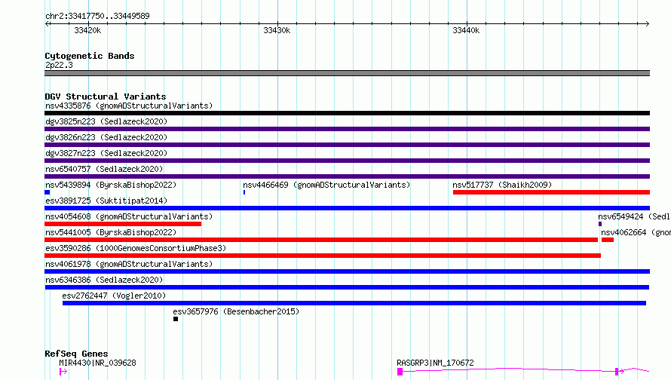This screenshot has width=671, height=380.
Task: Click the blue nsv4061978 variant bar
Action: pyautogui.click(x=347, y=271)
